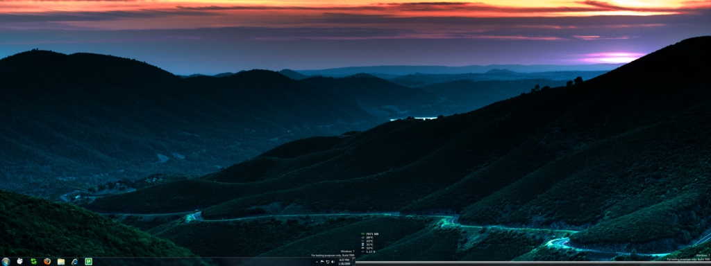Launch the white alarm clock taskbar app
The width and height of the screenshot is (711, 266).
point(19,261)
